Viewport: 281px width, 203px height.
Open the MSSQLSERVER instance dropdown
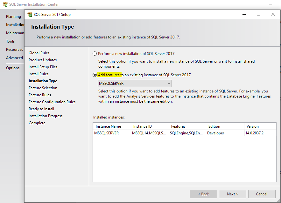[x=135, y=84]
